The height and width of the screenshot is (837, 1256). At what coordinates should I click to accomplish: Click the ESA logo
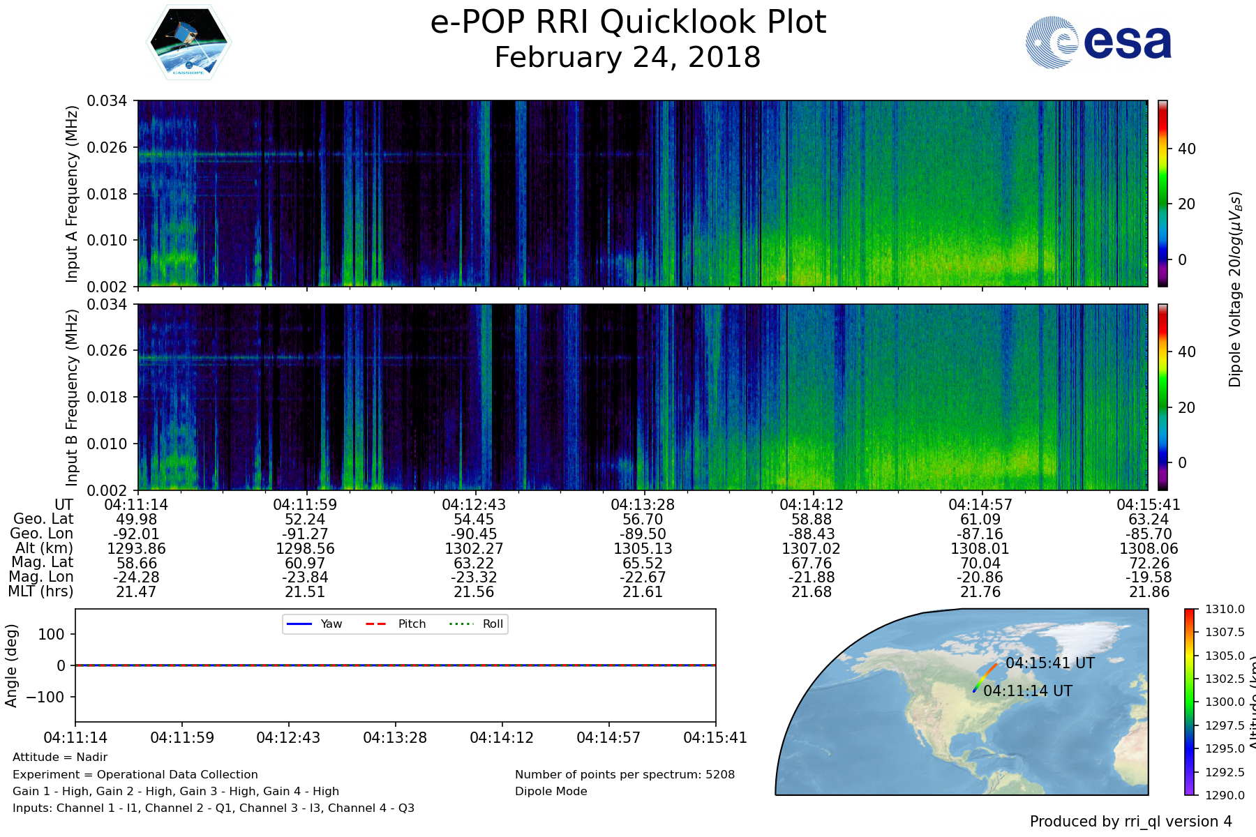pos(1098,43)
